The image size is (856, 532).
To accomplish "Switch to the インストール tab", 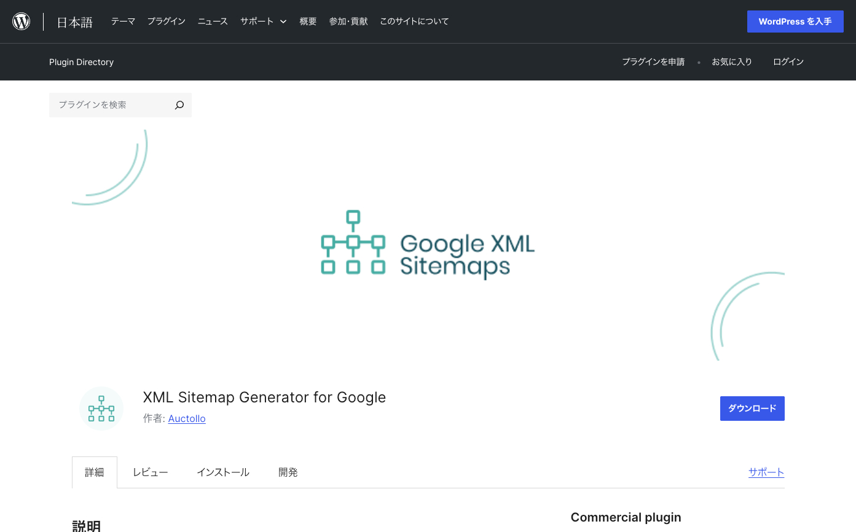I will click(223, 472).
